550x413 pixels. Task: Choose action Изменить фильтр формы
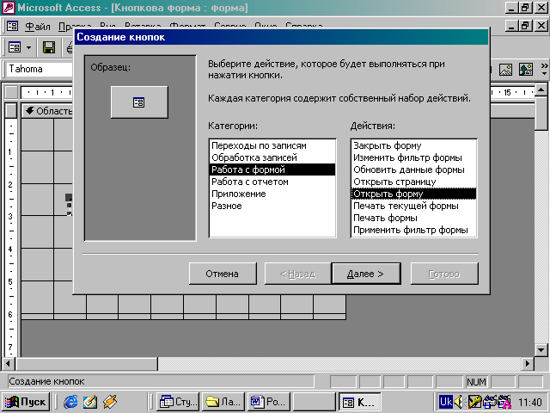(x=413, y=157)
